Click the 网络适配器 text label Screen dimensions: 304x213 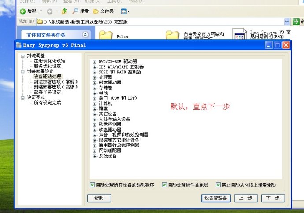coord(110,151)
